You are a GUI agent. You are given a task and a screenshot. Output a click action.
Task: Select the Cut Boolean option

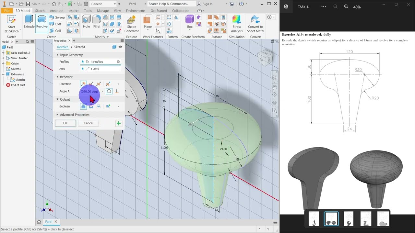(x=91, y=106)
